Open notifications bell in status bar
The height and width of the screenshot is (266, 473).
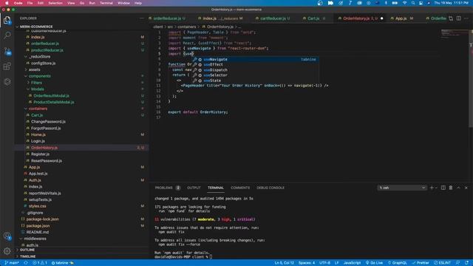(x=466, y=263)
